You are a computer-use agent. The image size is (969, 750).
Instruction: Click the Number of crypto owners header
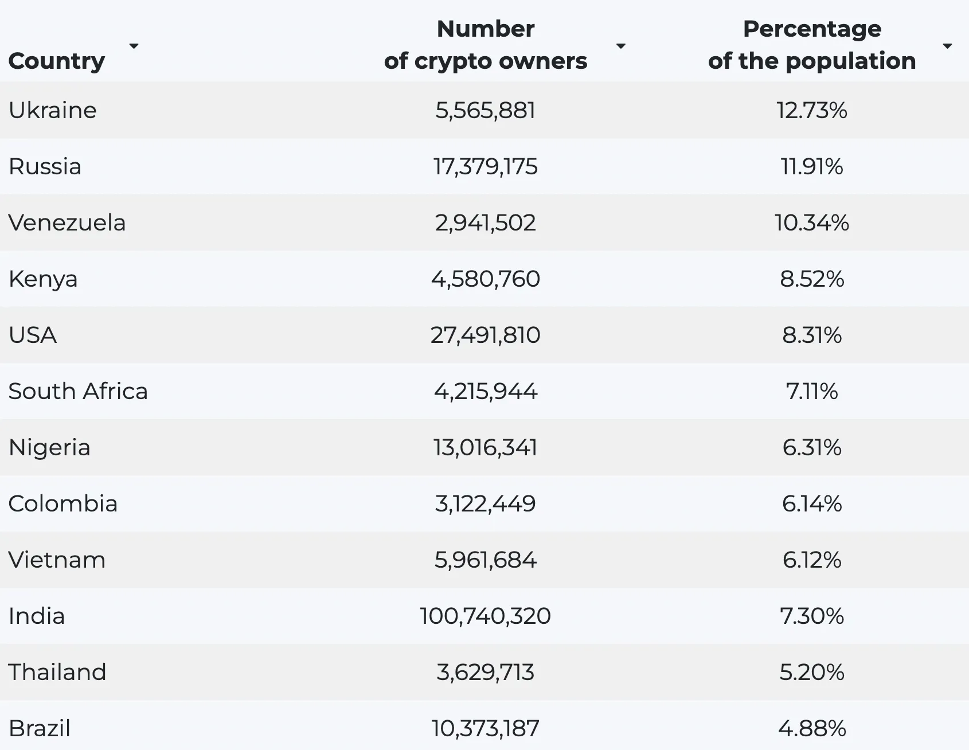click(x=485, y=45)
